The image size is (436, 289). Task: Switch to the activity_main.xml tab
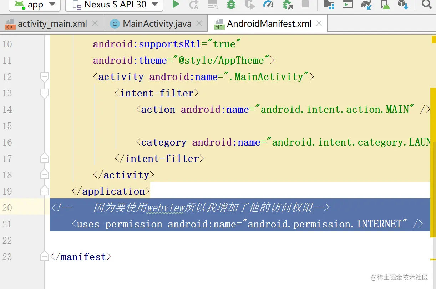click(52, 24)
